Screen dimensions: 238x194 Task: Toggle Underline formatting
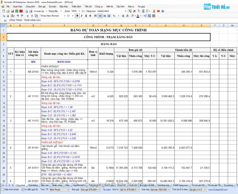pos(86,16)
